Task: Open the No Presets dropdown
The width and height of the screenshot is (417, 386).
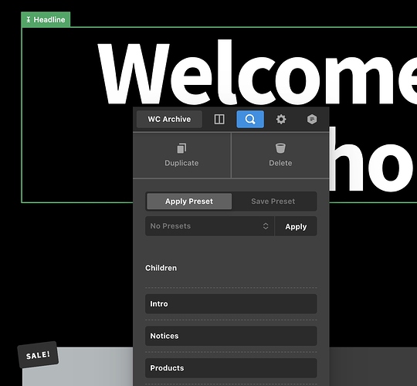Action: click(x=209, y=226)
